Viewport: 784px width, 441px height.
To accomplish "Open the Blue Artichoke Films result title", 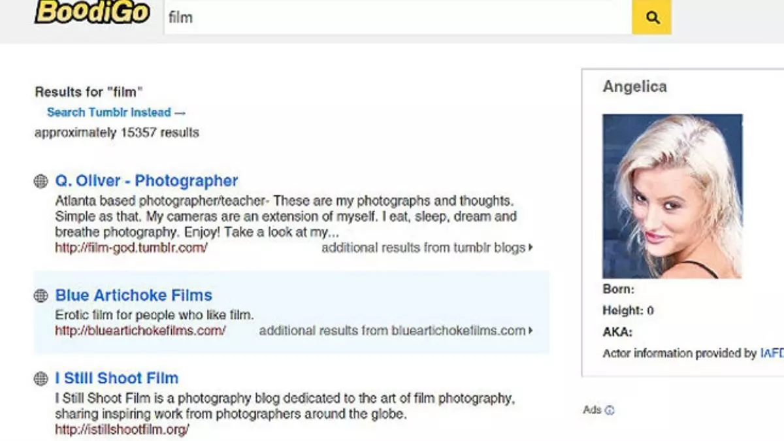I will pos(133,295).
